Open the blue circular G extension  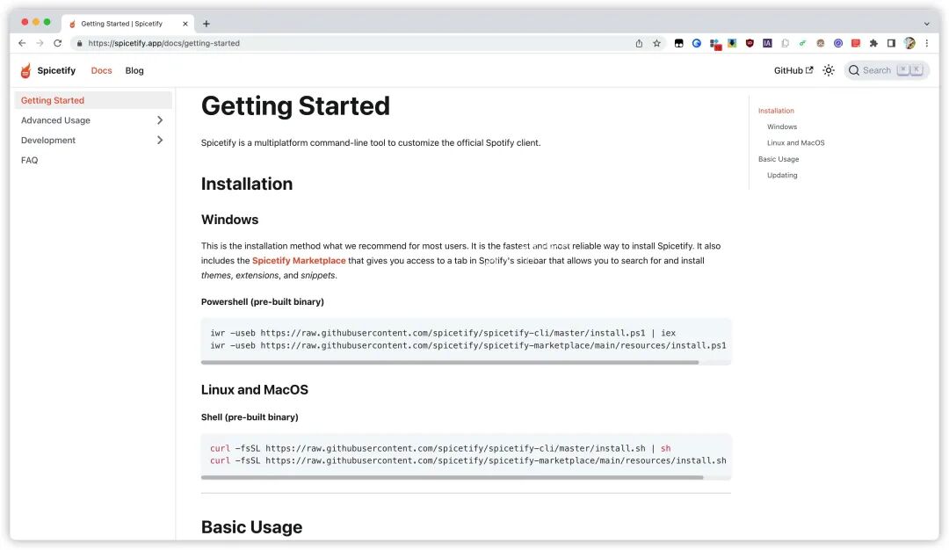pos(697,43)
